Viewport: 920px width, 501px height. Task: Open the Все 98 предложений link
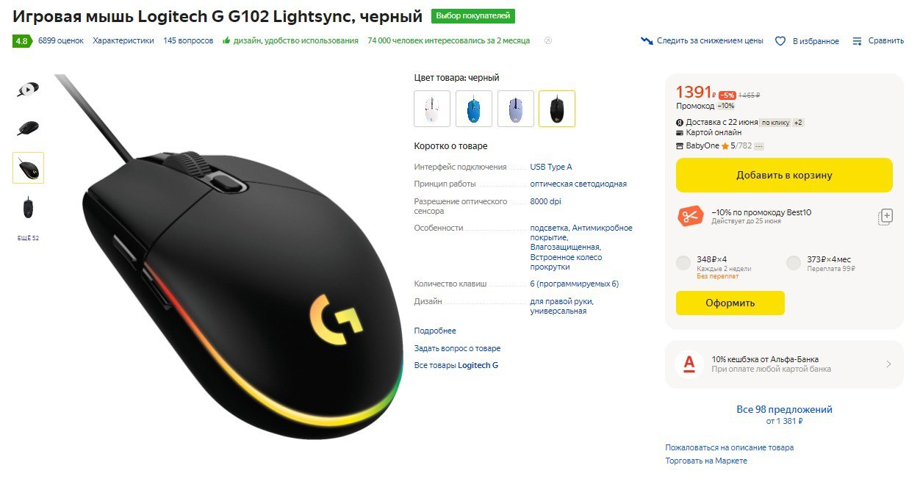coord(784,410)
